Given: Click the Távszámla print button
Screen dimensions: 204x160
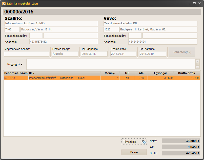Looking at the screenshot, I should pos(134,142).
